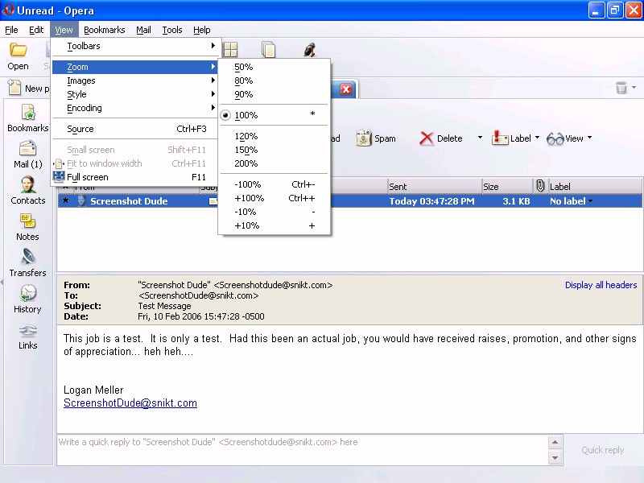Click the Quick reply button
The image size is (644, 483).
(602, 450)
